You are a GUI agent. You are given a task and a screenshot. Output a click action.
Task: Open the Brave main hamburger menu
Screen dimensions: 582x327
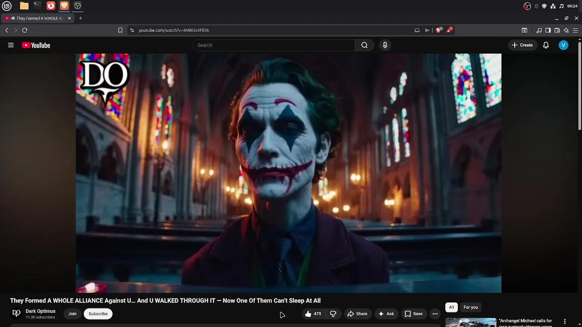coord(575,30)
